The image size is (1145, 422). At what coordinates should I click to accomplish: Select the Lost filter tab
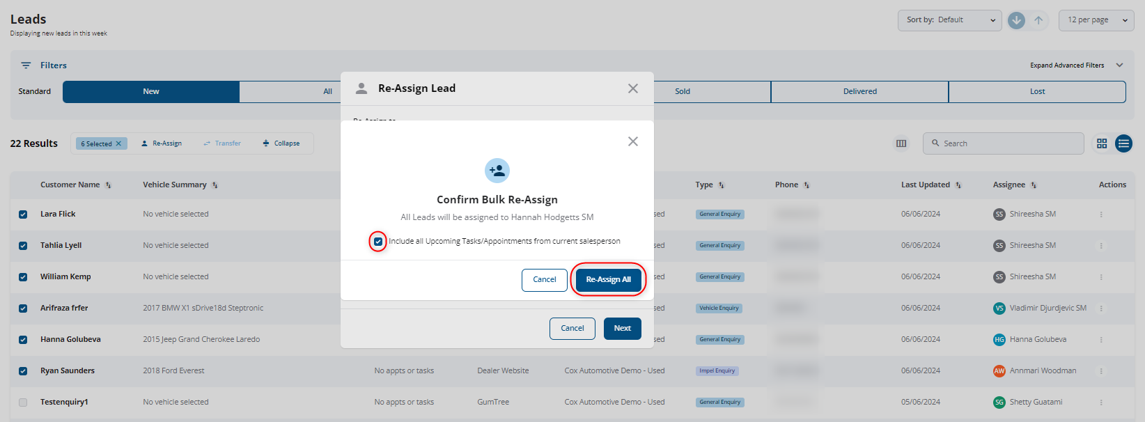click(1038, 91)
